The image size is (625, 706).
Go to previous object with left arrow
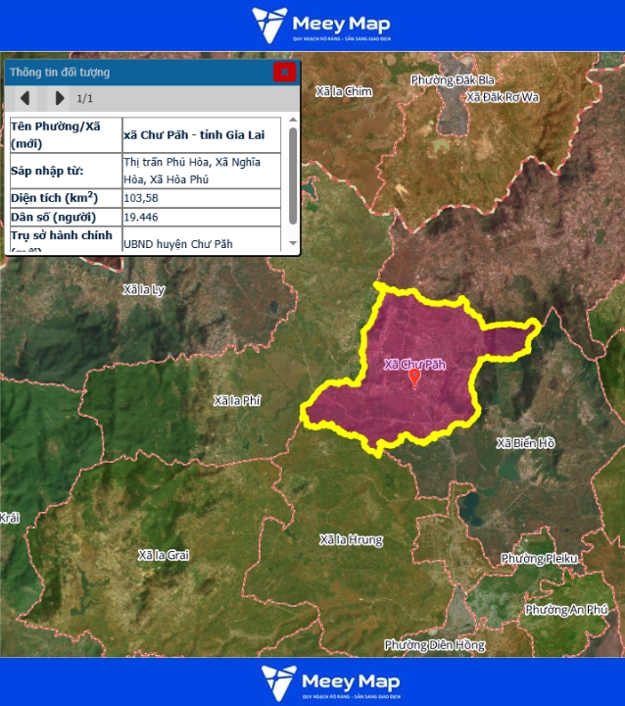pos(25,98)
